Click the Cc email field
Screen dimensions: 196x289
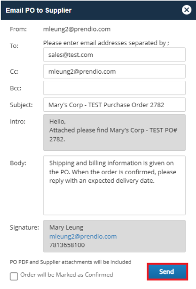coord(114,71)
